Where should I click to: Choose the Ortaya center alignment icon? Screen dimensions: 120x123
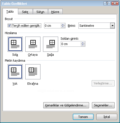pyautogui.click(x=33, y=44)
